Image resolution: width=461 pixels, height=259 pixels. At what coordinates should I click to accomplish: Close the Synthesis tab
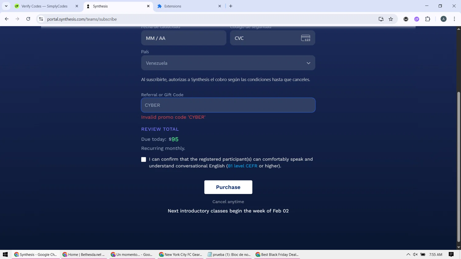(148, 6)
